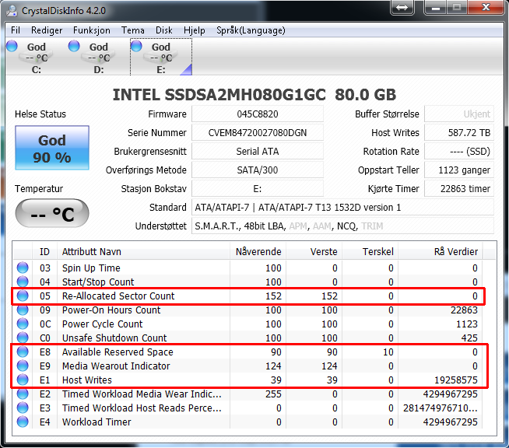Click the Verste column header

click(x=314, y=252)
